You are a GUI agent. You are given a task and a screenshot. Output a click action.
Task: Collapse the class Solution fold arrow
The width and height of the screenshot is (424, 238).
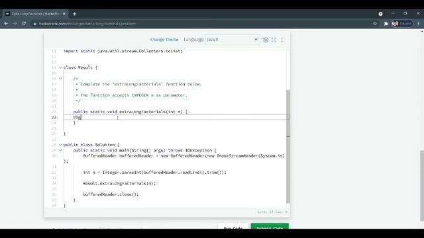coord(60,145)
